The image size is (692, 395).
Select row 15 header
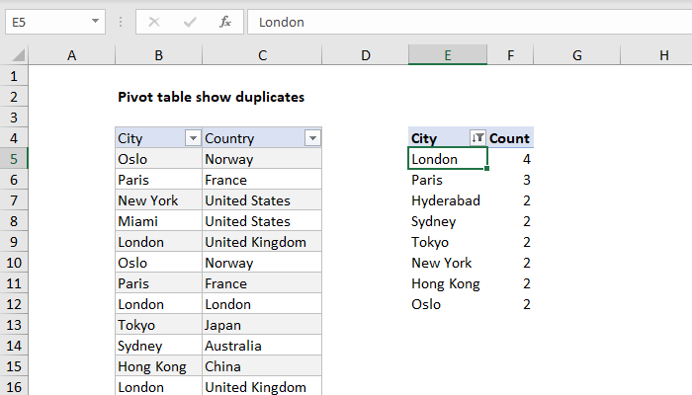click(14, 366)
